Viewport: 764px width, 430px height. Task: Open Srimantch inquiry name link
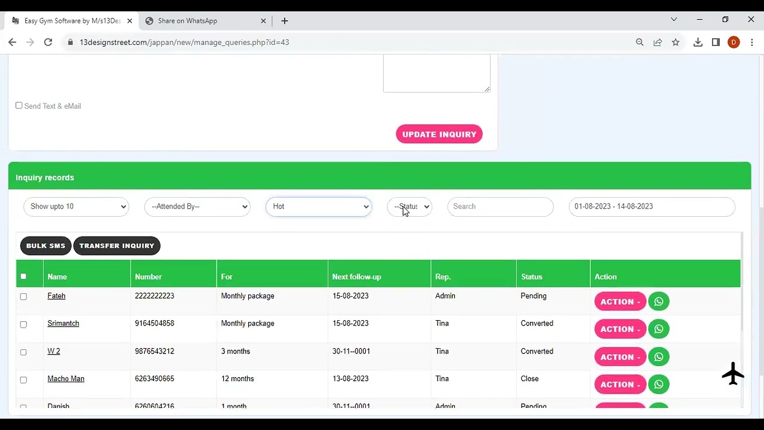point(63,324)
